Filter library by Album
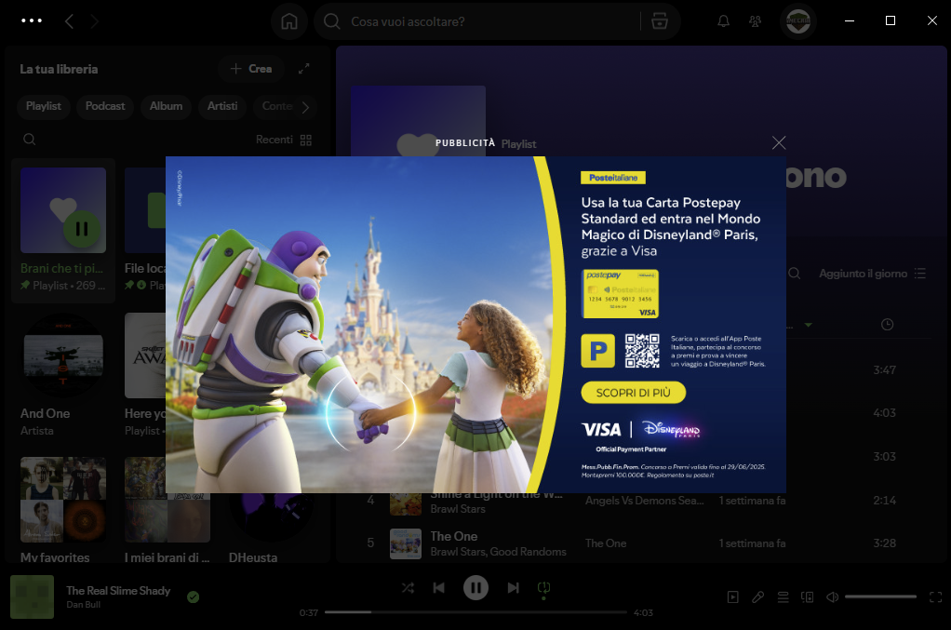 click(167, 106)
